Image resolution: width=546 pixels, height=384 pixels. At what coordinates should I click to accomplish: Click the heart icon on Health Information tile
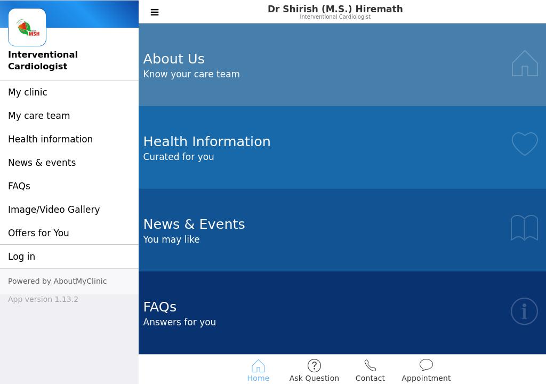tap(525, 143)
